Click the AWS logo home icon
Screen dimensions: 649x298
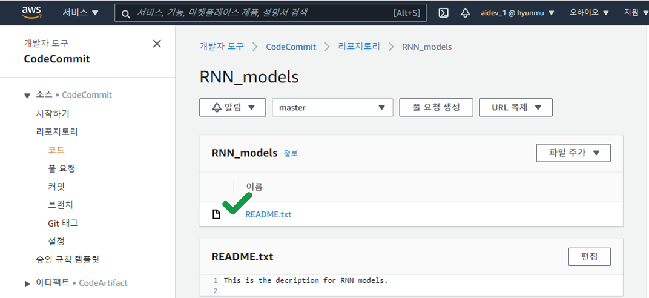click(x=32, y=12)
